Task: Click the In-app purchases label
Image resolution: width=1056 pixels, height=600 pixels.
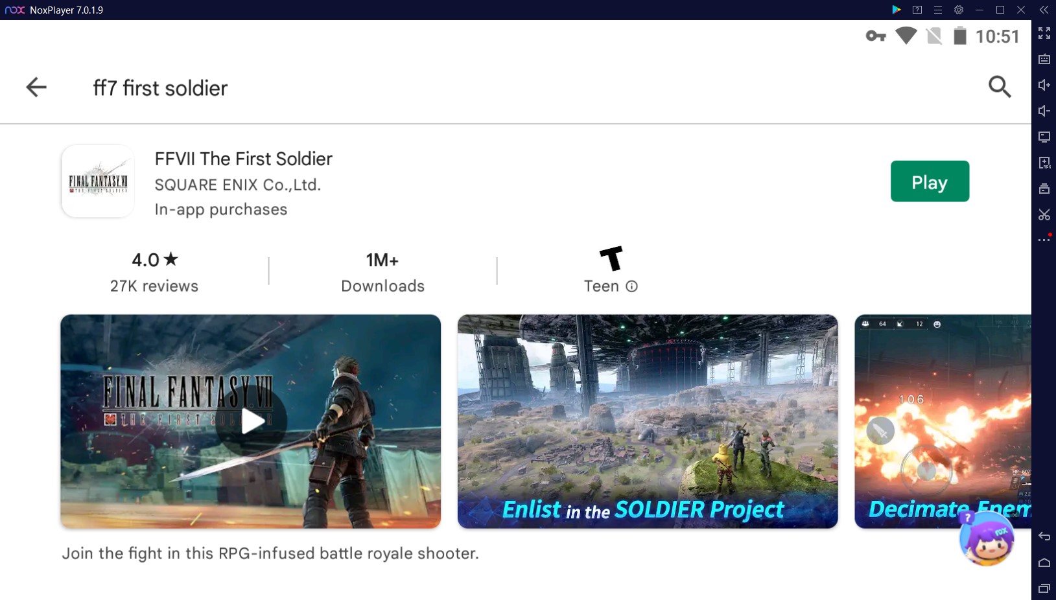Action: pos(220,210)
